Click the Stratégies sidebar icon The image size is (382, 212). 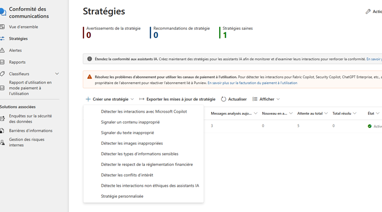[3, 38]
